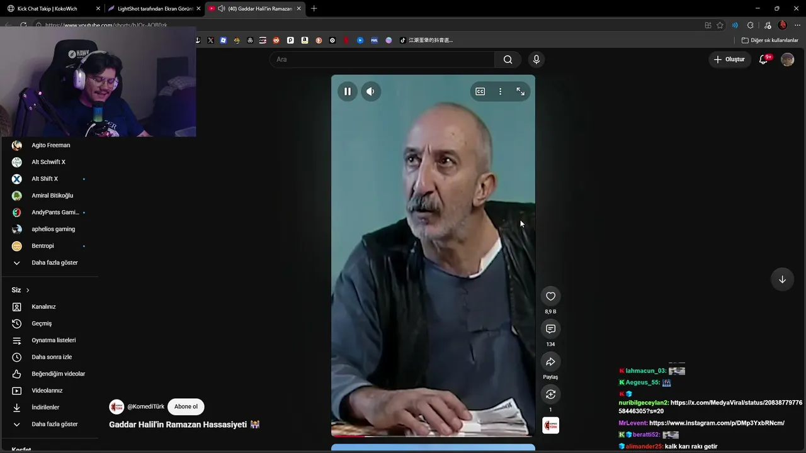This screenshot has height=453, width=806.
Task: Go to the next Short with down arrow
Action: [782, 279]
